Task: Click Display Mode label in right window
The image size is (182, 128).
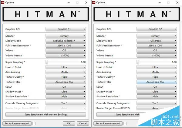Action: coord(104,41)
